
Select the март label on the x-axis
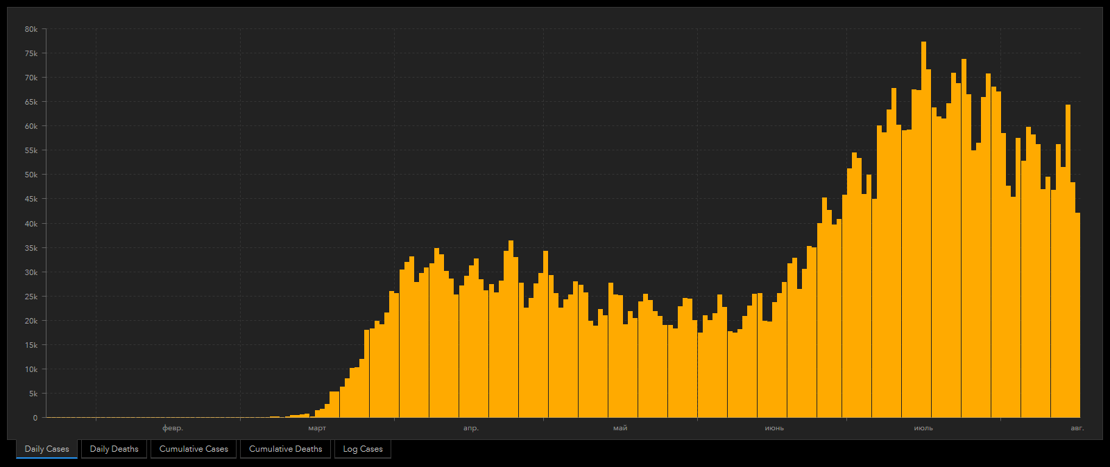(x=317, y=428)
